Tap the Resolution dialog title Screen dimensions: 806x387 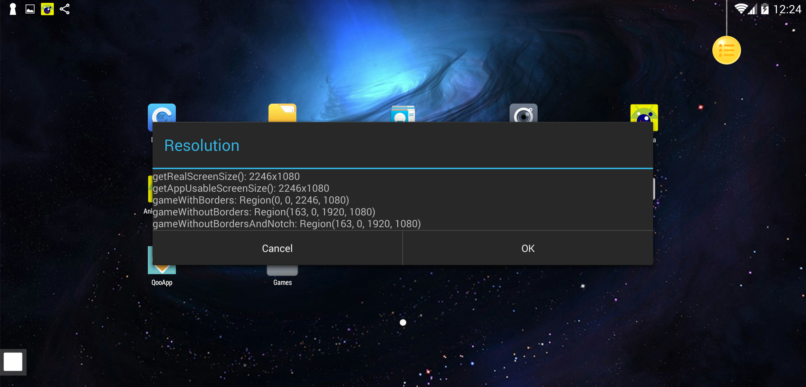tap(202, 145)
